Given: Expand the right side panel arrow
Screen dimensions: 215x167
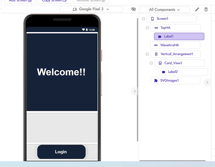Looking at the screenshot, I should (207, 82).
